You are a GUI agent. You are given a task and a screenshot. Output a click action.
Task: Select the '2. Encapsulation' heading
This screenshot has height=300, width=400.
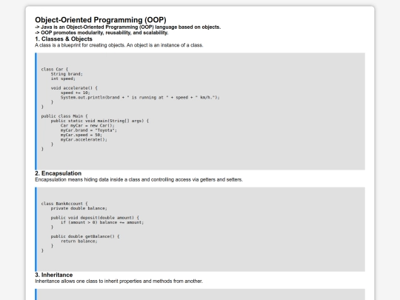pos(59,173)
